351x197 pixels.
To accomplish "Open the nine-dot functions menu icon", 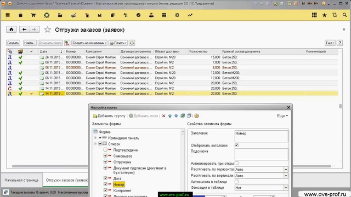I will click(314, 15).
